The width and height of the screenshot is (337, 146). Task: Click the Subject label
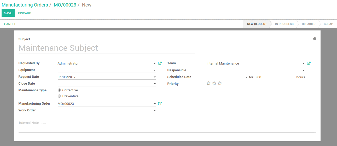click(24, 39)
